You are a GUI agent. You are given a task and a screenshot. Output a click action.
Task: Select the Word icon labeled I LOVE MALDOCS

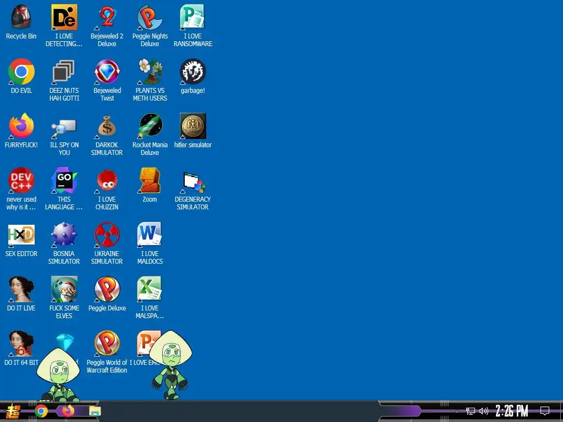pos(150,235)
